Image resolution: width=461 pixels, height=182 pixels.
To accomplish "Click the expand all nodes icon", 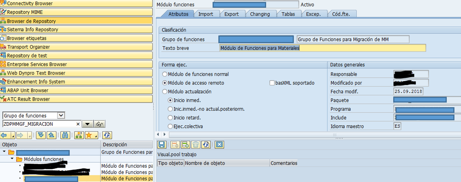I will click(x=40, y=135).
